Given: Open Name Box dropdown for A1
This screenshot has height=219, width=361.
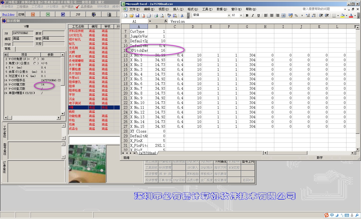Looking at the screenshot, I should click(150, 21).
